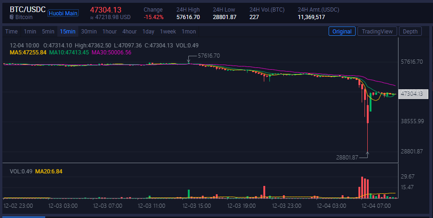Image resolution: width=433 pixels, height=218 pixels.
Task: Click the 57616.70 high price marker
Action: [209, 56]
